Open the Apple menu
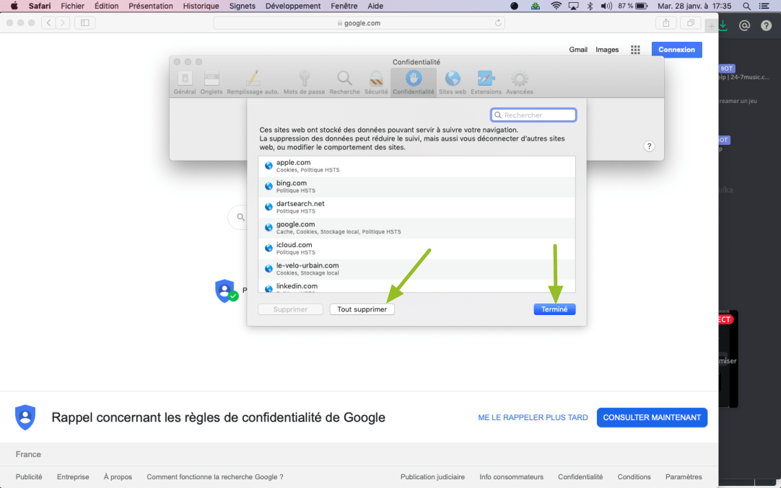This screenshot has width=781, height=488. coord(14,6)
